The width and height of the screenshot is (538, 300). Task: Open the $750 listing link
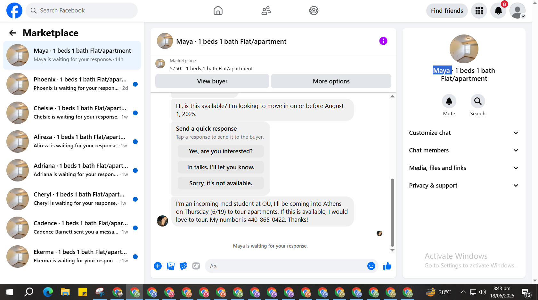point(211,68)
